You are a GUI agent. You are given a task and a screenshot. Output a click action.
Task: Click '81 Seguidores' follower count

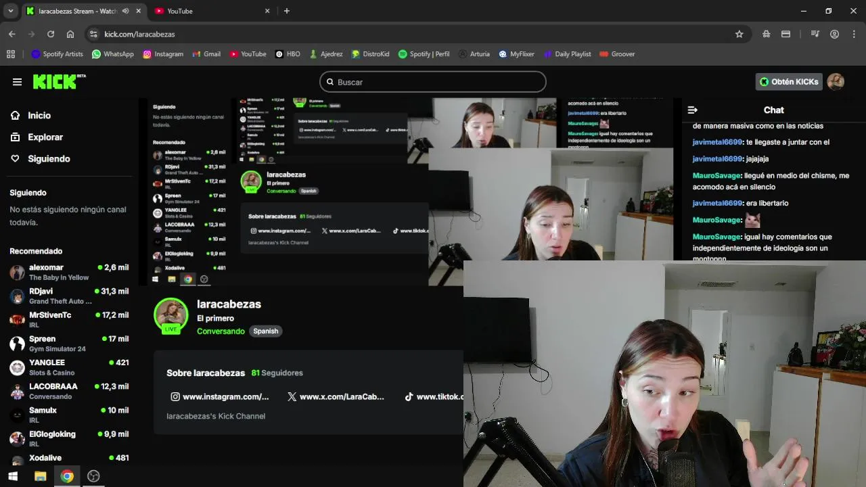pos(277,373)
